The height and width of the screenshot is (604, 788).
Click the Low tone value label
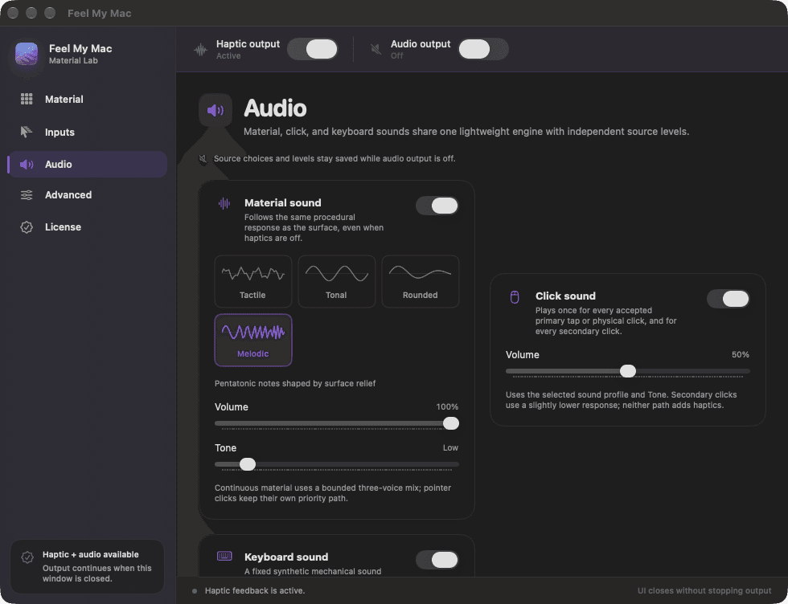450,448
